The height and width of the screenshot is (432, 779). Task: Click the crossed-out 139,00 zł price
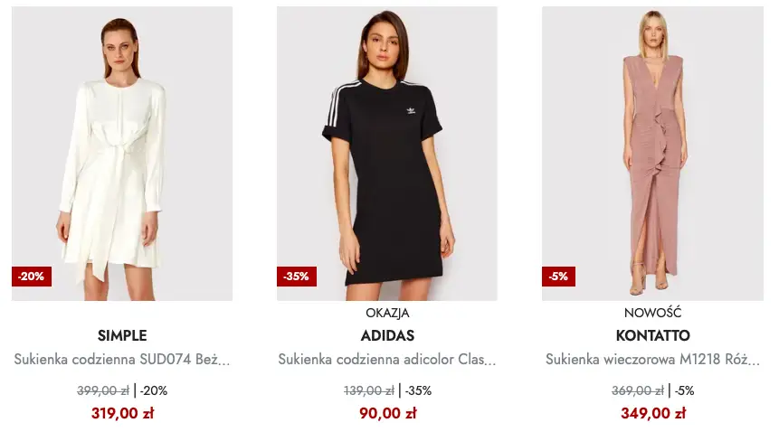[x=368, y=391]
